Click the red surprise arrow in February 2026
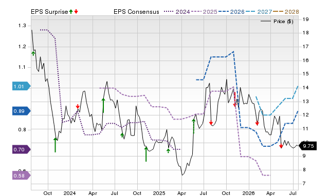329x196 pixels. coord(257,123)
